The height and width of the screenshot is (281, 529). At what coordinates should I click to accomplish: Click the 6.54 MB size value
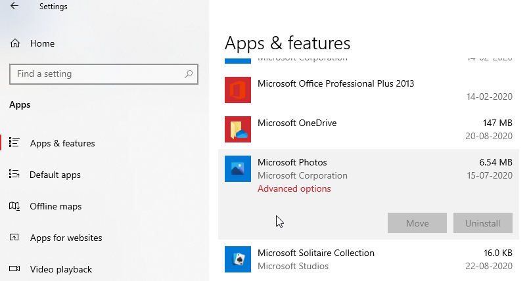(x=495, y=162)
